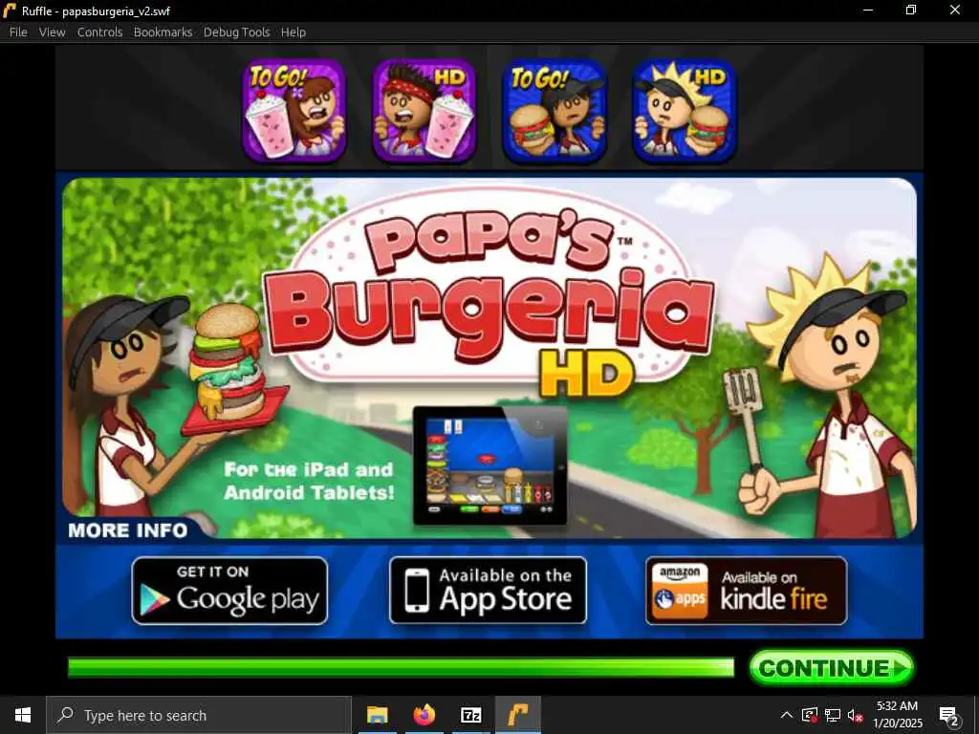Open the File menu
Image resolution: width=979 pixels, height=734 pixels.
coord(18,32)
